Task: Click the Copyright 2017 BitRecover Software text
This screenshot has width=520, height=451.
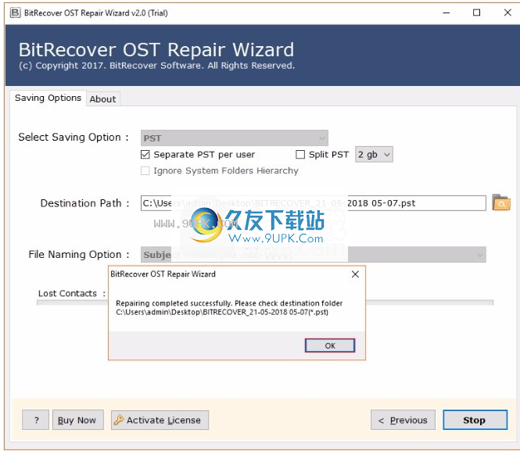Action: (156, 66)
